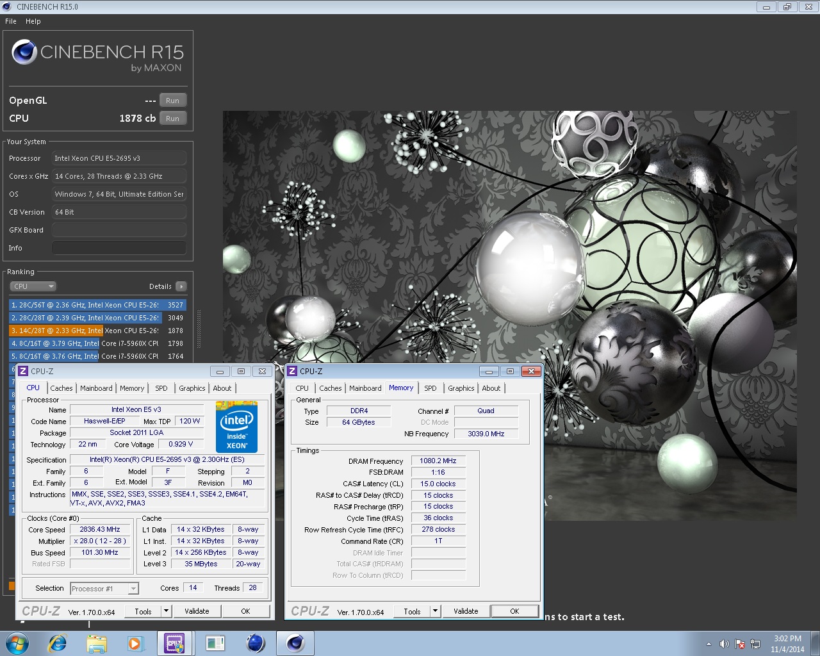Click the GFX Board field

(119, 230)
